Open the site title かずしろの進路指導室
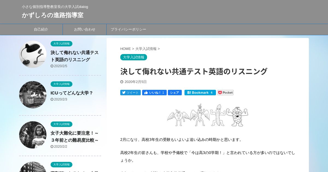The image size is (328, 172). [x=52, y=15]
